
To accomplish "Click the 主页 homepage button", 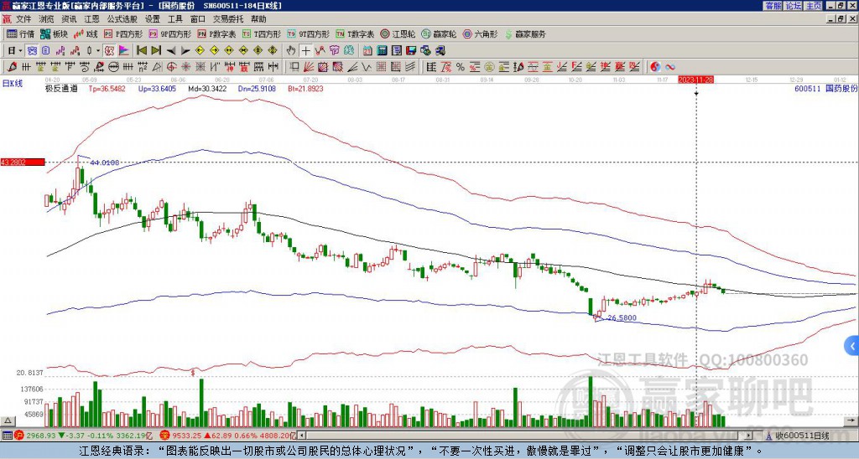I will point(814,6).
